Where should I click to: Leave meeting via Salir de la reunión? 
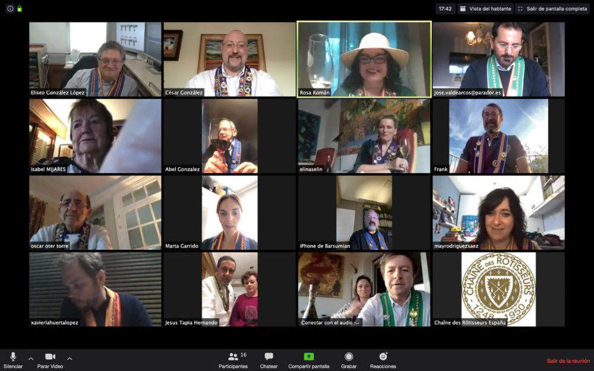pyautogui.click(x=568, y=361)
